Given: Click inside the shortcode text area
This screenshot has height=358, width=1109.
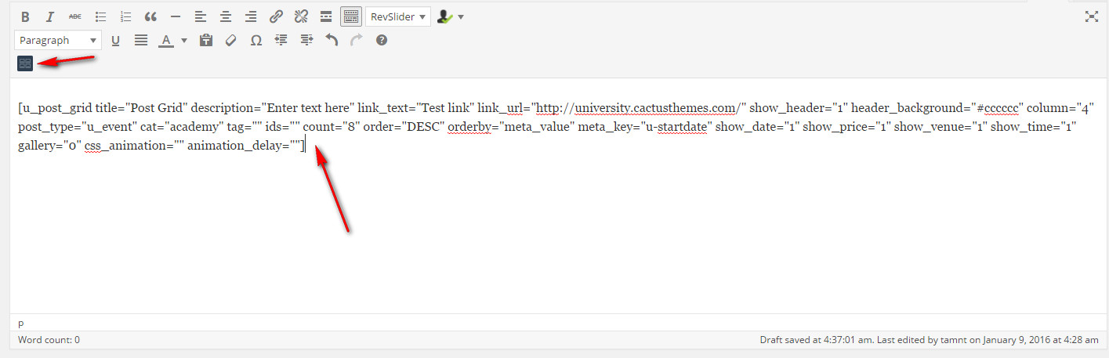Looking at the screenshot, I should click(x=549, y=219).
